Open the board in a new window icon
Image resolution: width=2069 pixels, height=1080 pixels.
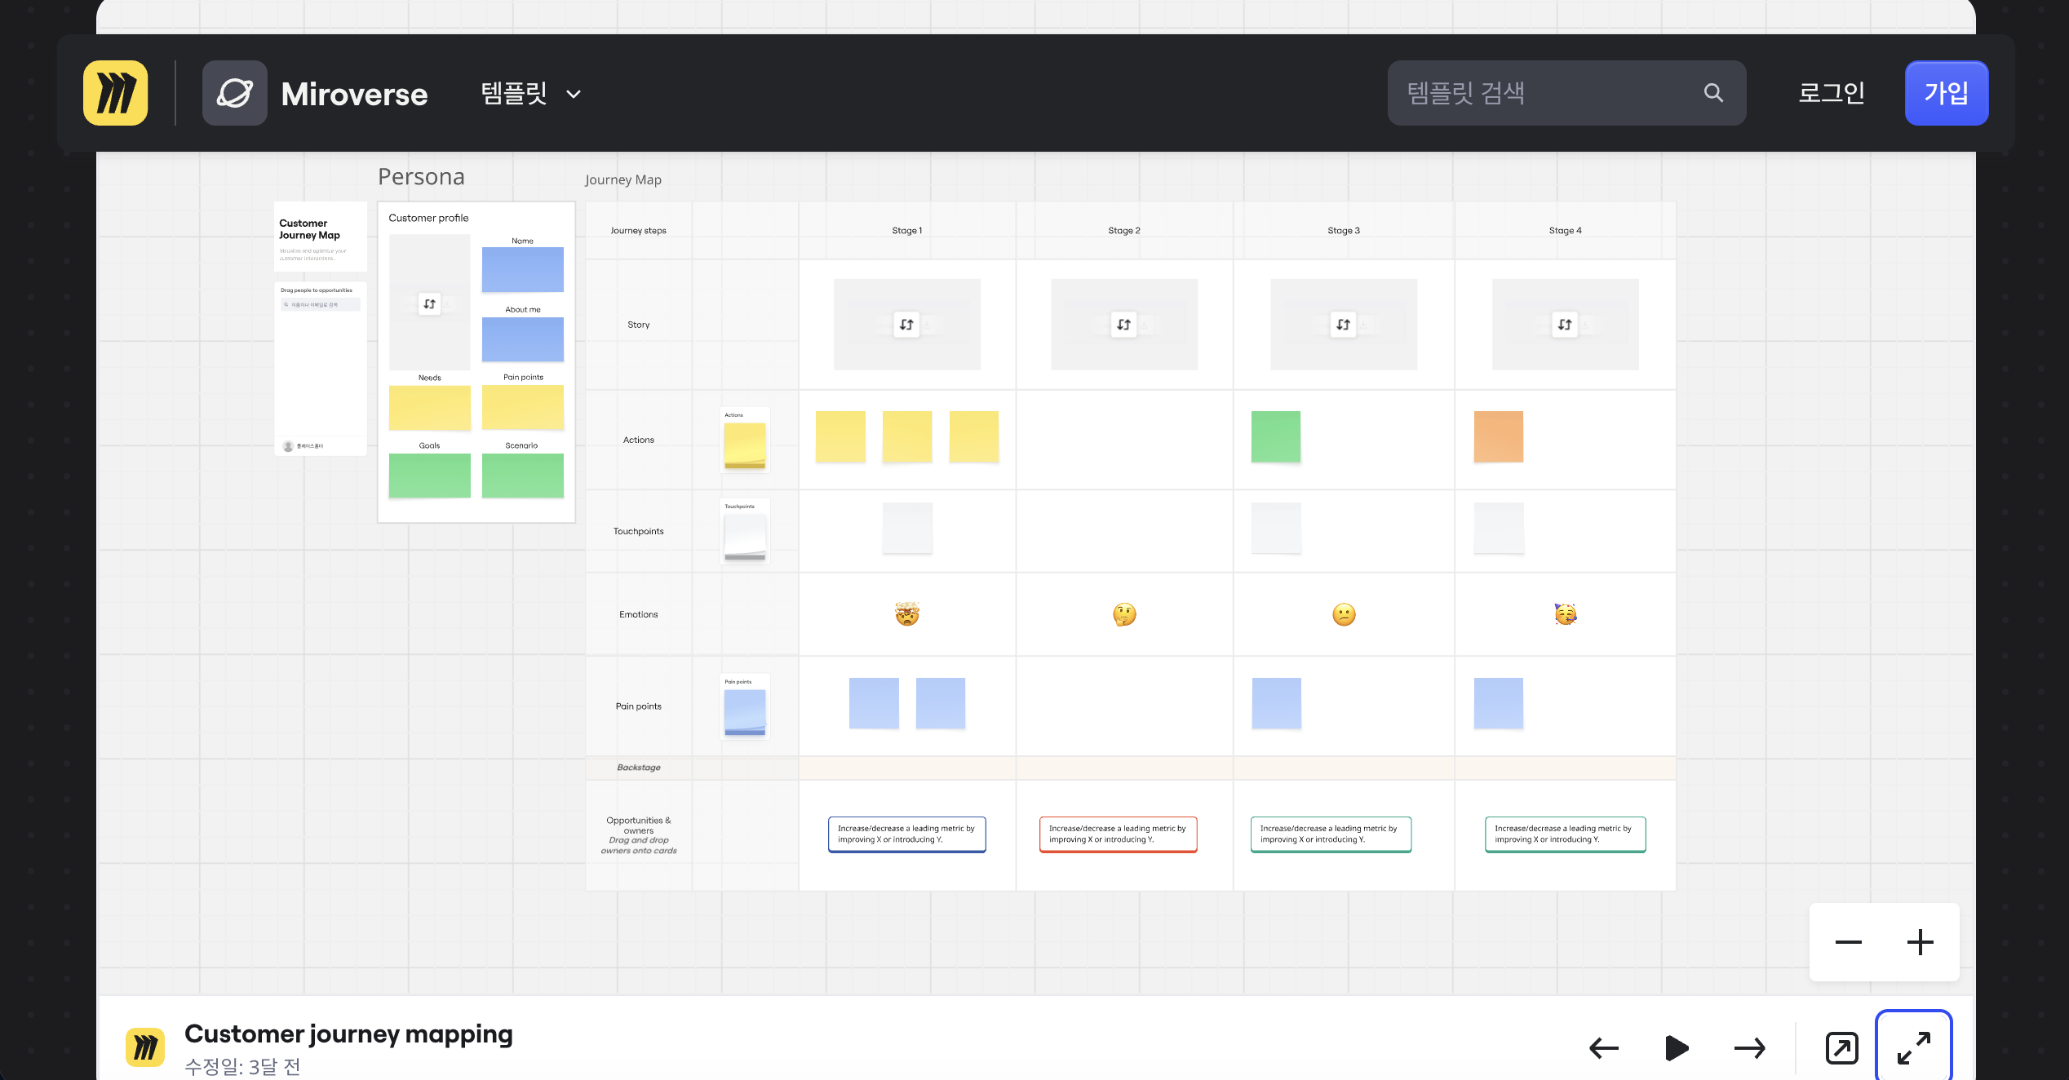(1841, 1047)
